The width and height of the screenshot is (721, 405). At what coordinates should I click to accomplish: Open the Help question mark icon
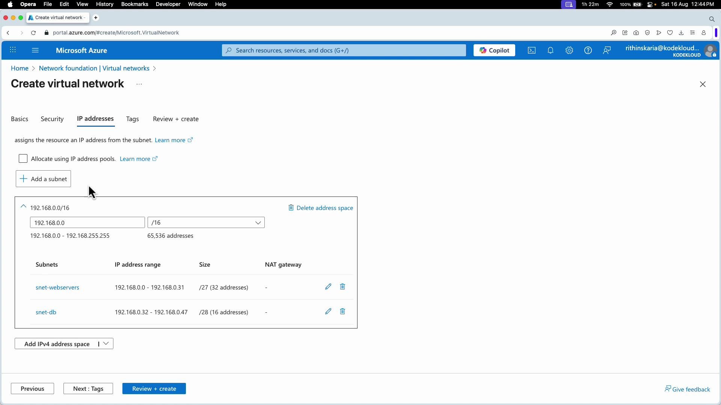(x=588, y=50)
